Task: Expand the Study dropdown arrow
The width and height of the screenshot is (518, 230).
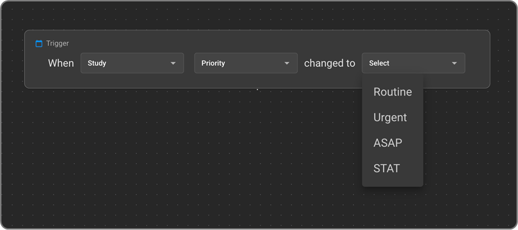Action: coord(173,64)
